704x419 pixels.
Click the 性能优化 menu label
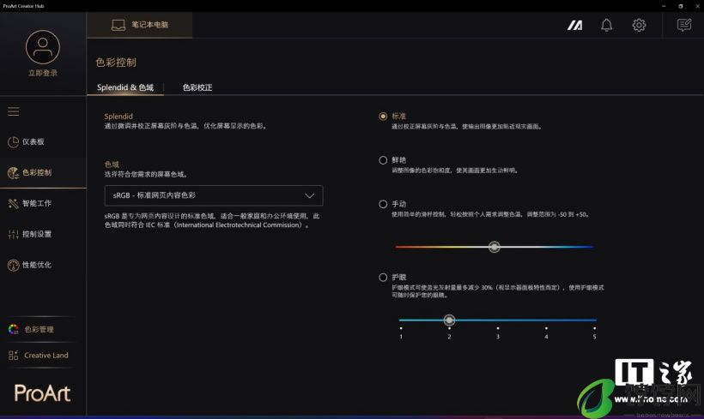(x=37, y=265)
